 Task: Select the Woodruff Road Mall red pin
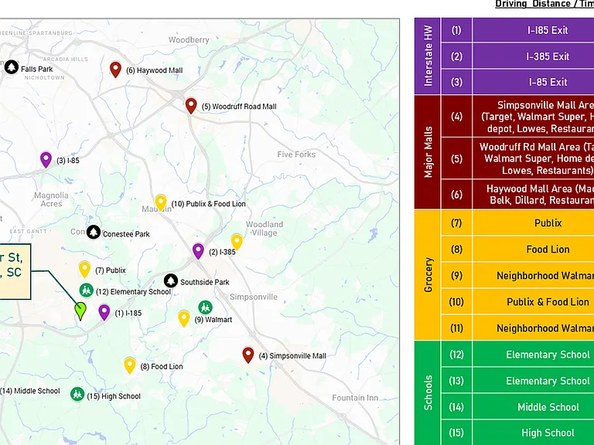point(191,106)
